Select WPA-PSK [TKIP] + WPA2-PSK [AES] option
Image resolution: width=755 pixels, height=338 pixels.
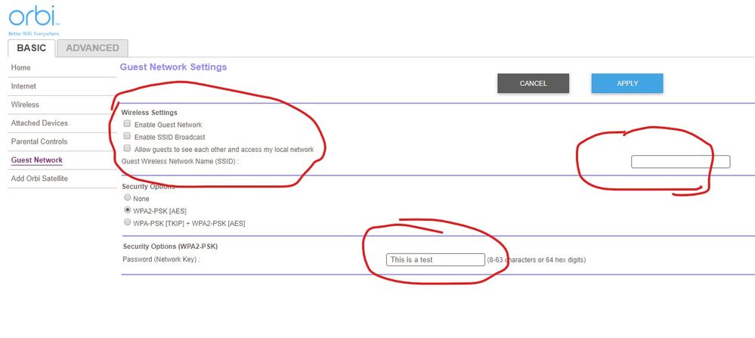(128, 222)
